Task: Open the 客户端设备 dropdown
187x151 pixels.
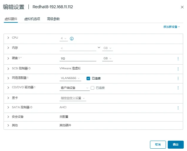Action: [75, 88]
